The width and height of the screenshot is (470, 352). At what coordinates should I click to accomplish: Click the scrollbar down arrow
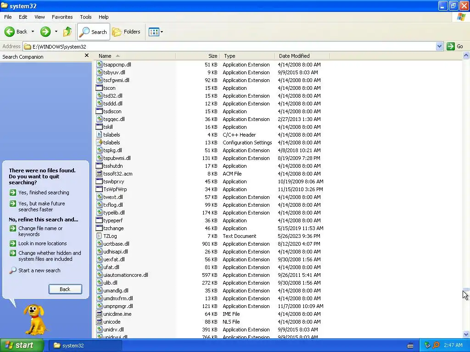pos(466,334)
